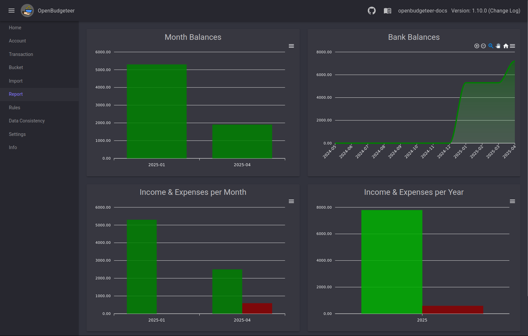Click the Month Balances chart title

[193, 37]
